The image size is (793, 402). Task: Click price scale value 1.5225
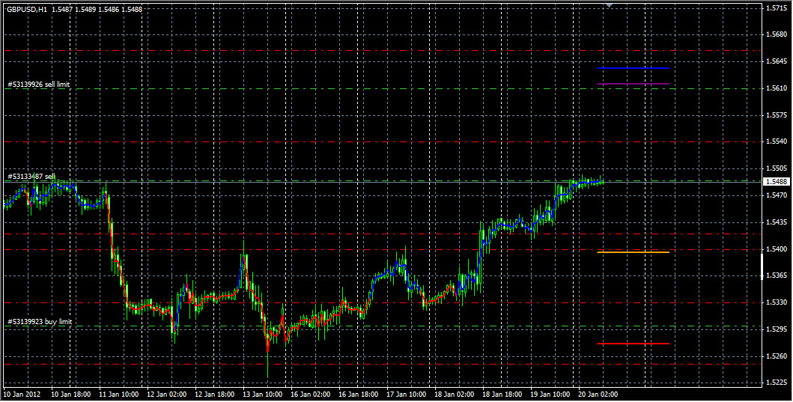[x=777, y=383]
